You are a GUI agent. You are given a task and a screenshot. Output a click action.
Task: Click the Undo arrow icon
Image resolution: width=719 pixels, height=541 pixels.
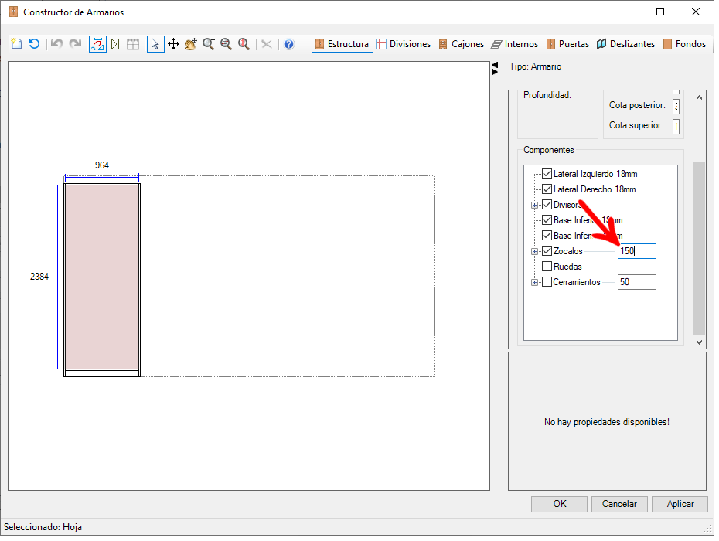(57, 44)
